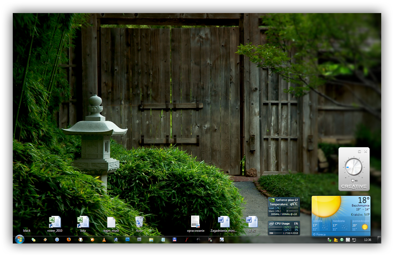The image size is (394, 256).
Task: Open Windows Explorer folder icon in taskbar
Action: [x=151, y=240]
